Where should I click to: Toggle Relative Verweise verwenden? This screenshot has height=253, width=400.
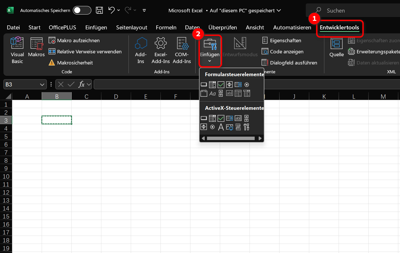pos(85,52)
